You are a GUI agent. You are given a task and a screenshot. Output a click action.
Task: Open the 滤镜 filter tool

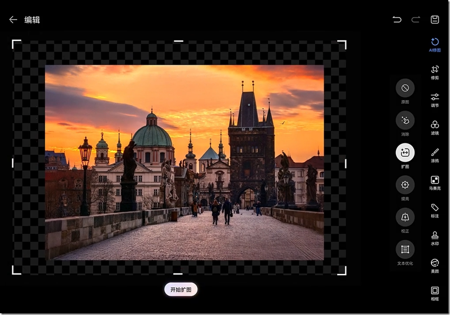pos(435,128)
